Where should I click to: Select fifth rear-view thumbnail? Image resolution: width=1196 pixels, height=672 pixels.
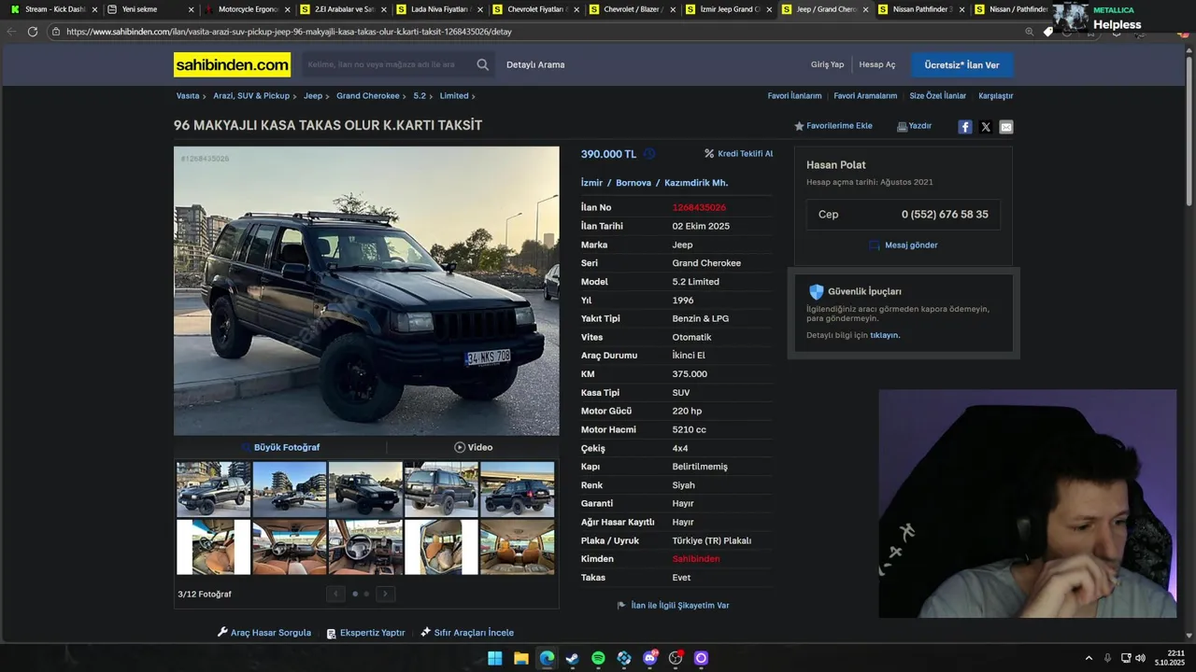518,489
